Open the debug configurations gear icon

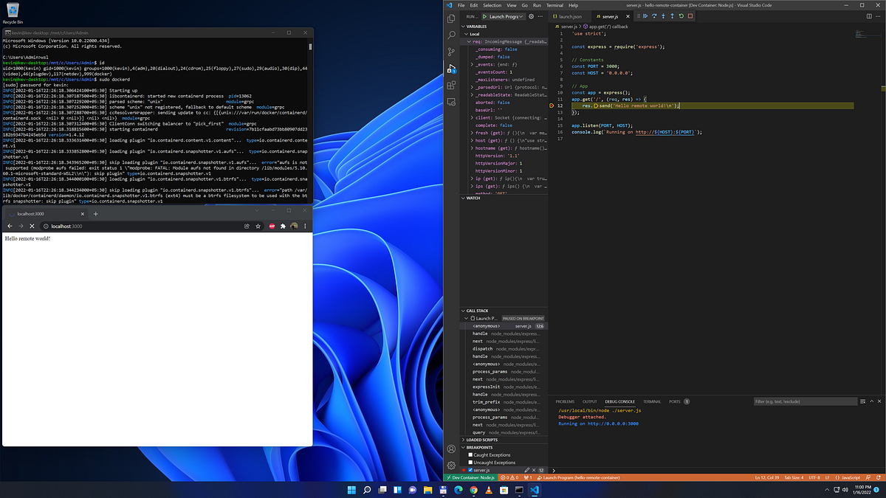click(x=531, y=16)
